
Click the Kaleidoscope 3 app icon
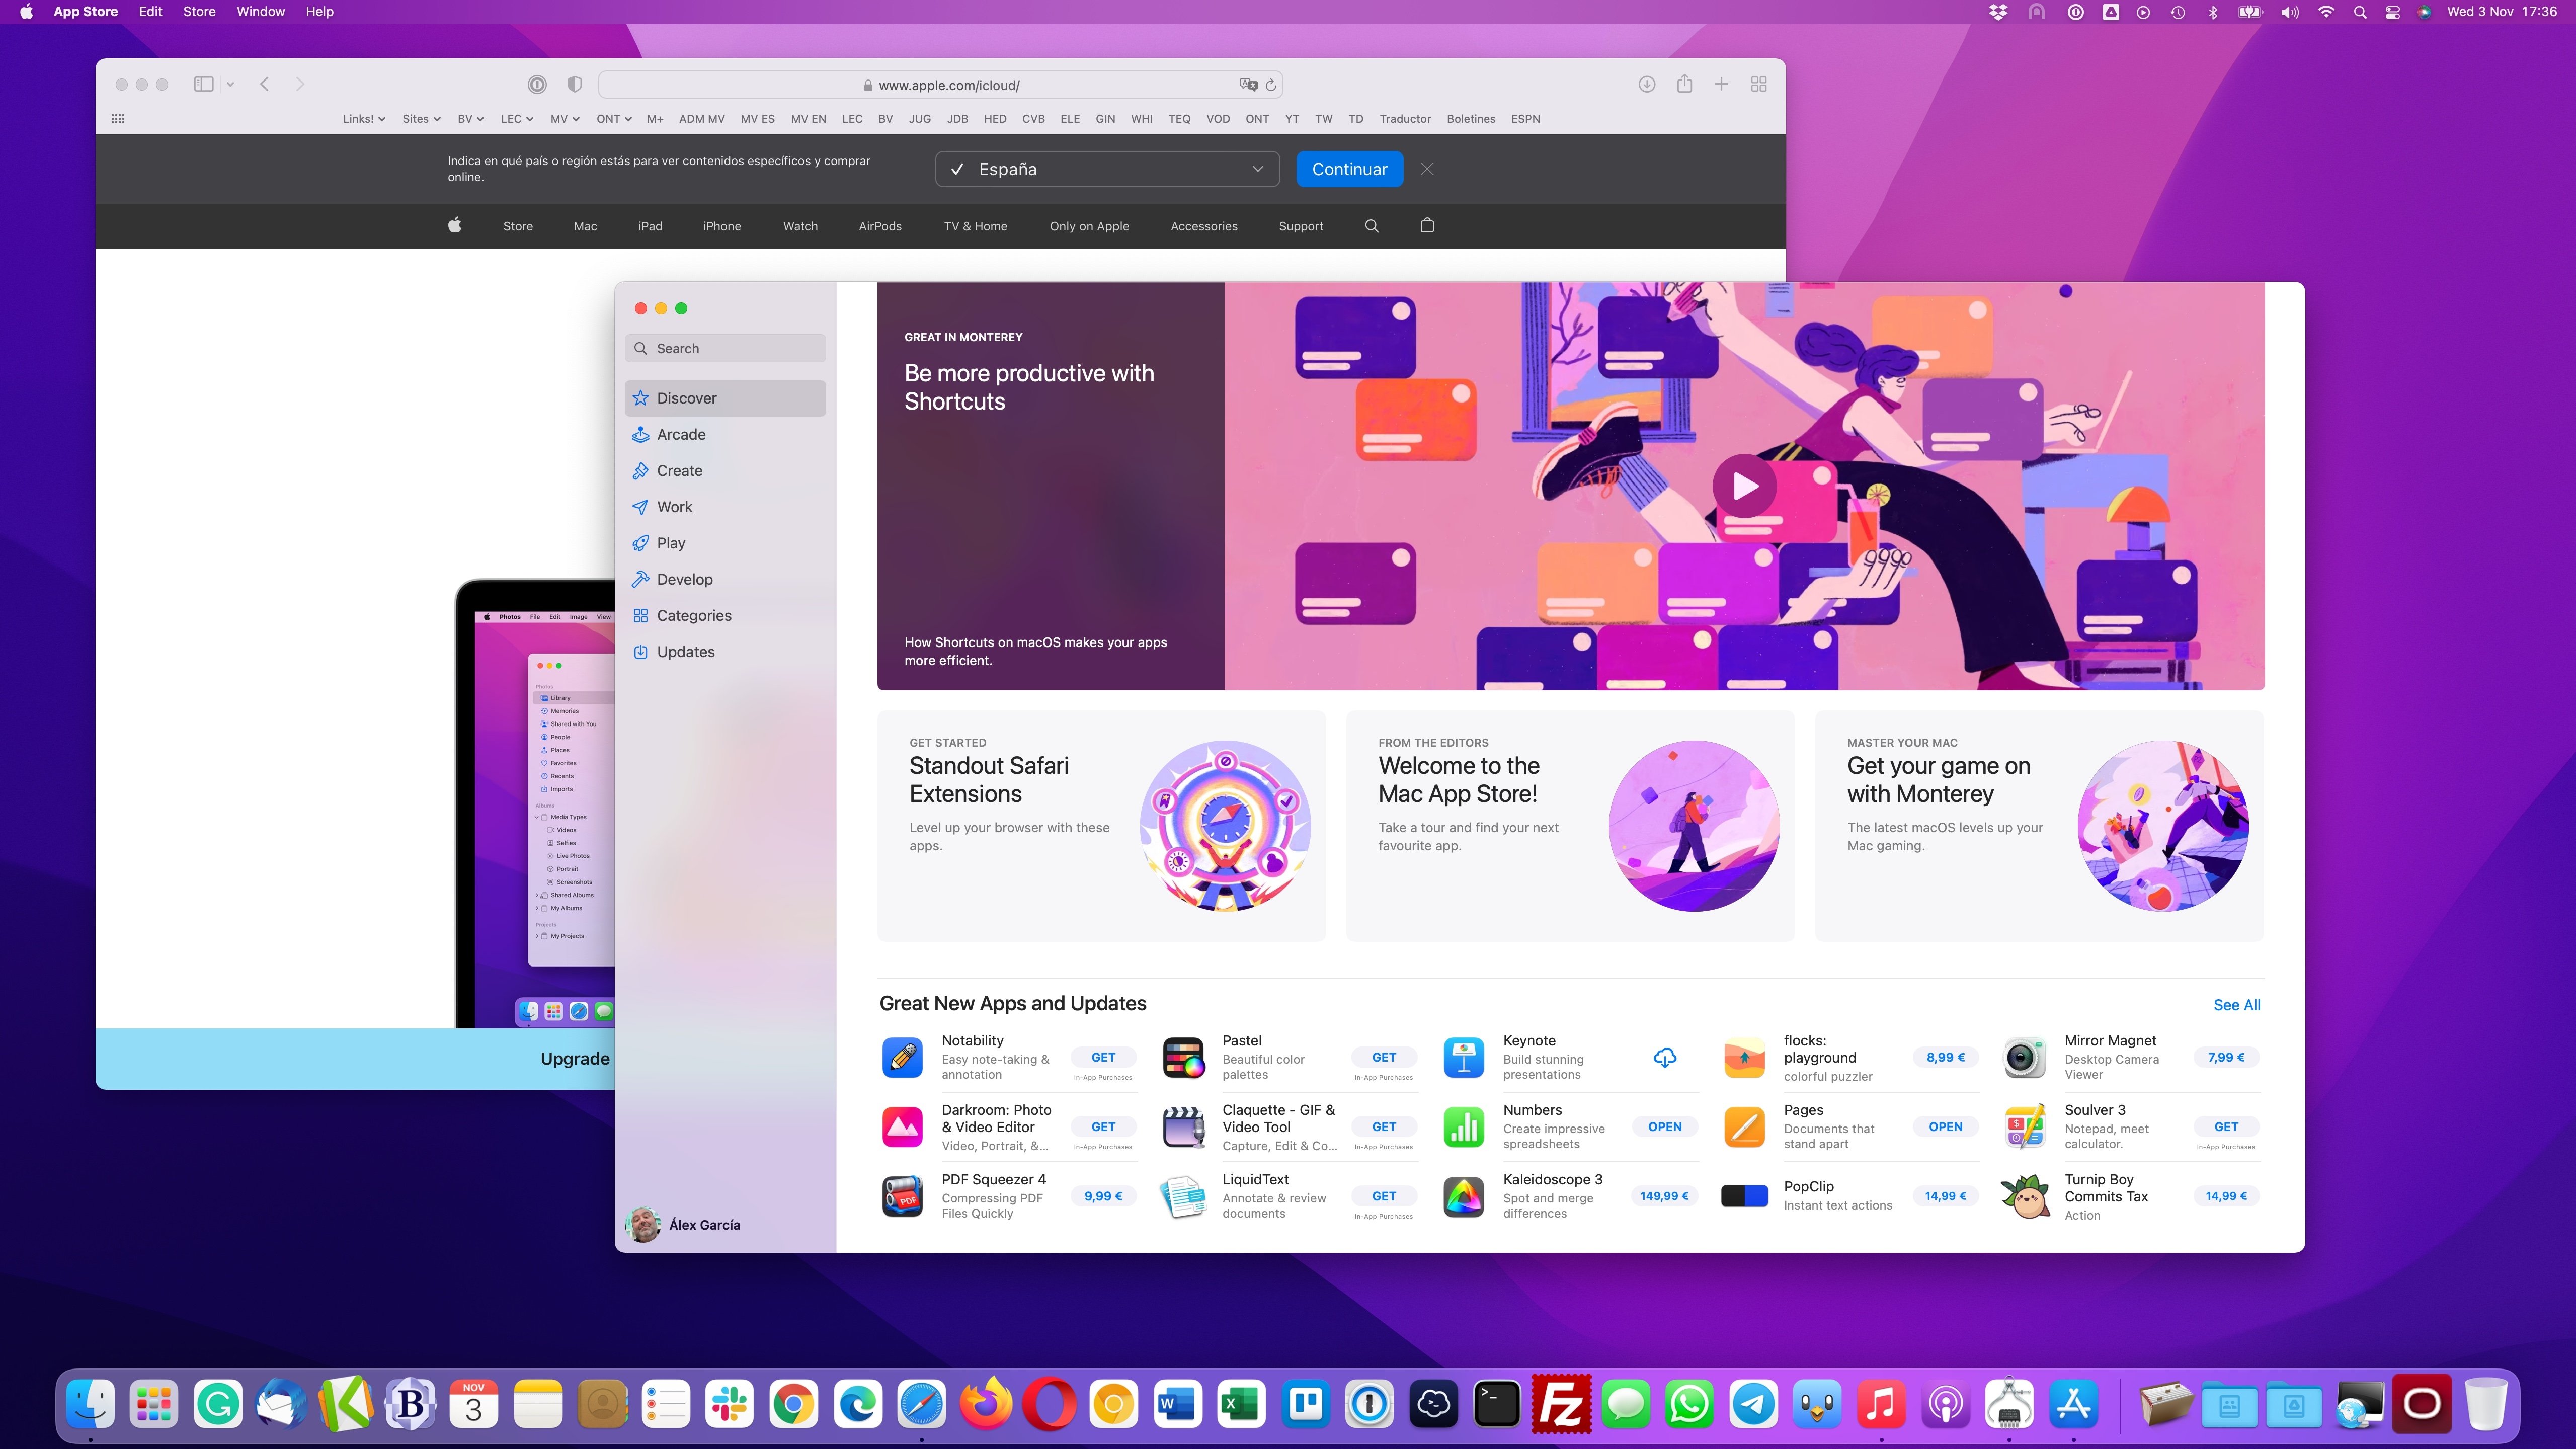pyautogui.click(x=1464, y=1196)
